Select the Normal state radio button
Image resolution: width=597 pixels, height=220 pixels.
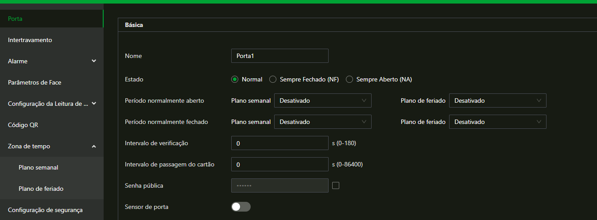point(235,79)
